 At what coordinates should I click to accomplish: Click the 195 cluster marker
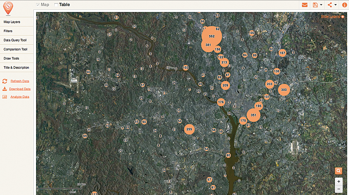258,106
